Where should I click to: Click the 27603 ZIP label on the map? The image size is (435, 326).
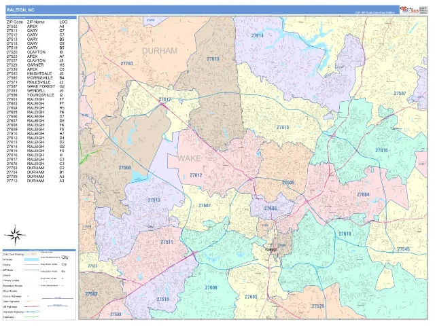251,297
